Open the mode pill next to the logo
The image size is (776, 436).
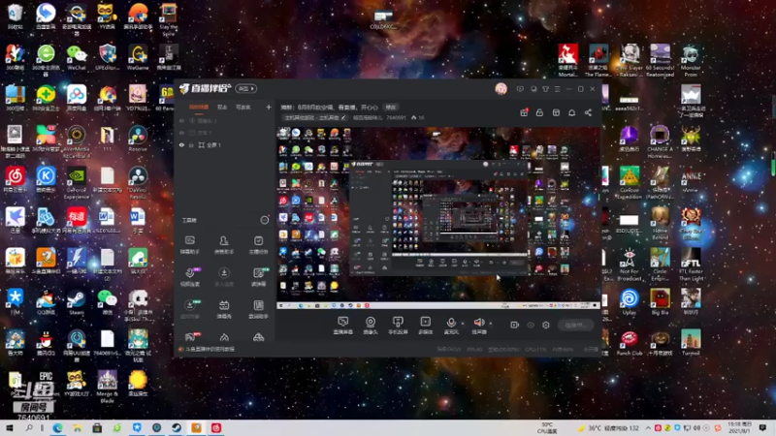246,88
